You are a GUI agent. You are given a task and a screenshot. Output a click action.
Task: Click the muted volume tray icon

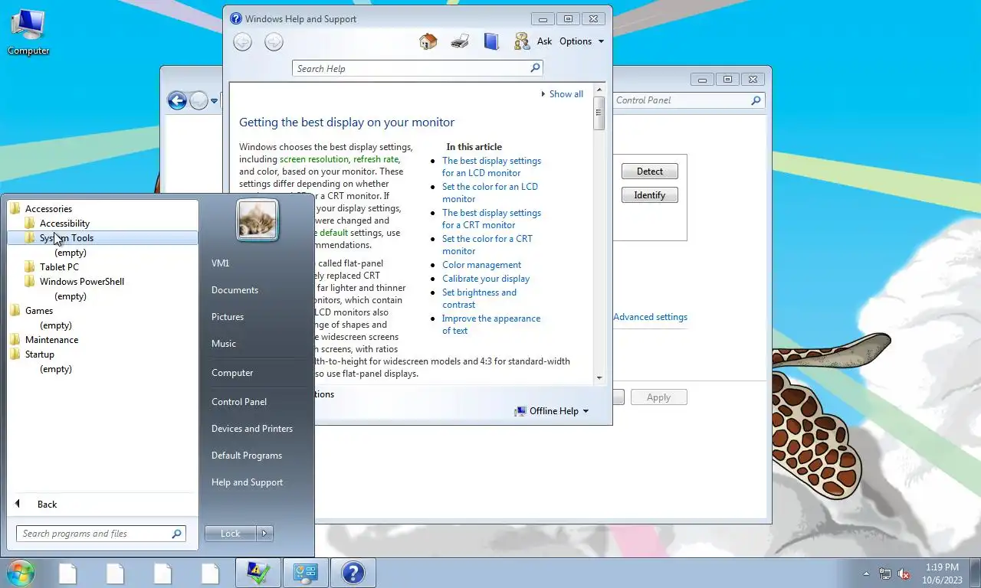[x=904, y=573]
